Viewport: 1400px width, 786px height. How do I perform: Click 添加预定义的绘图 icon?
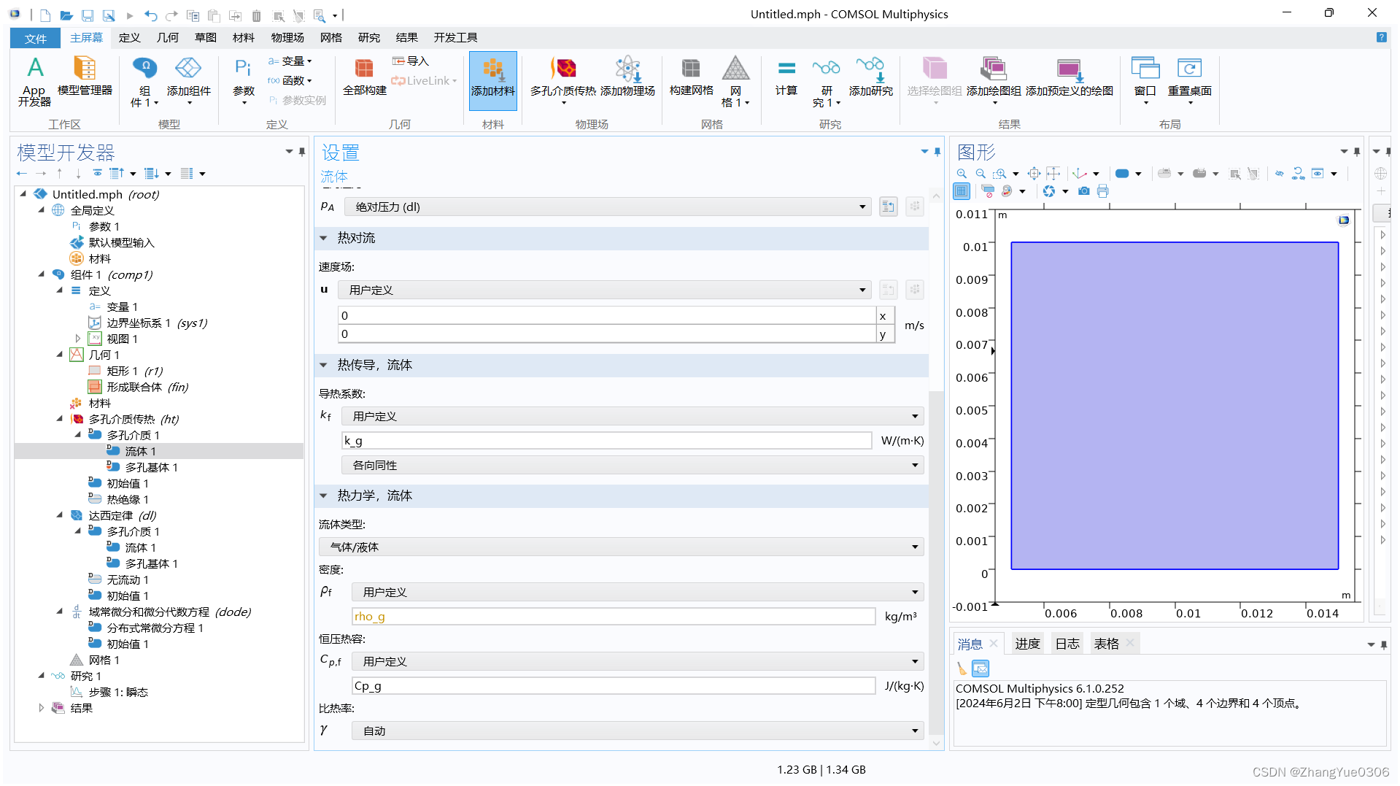(1069, 76)
